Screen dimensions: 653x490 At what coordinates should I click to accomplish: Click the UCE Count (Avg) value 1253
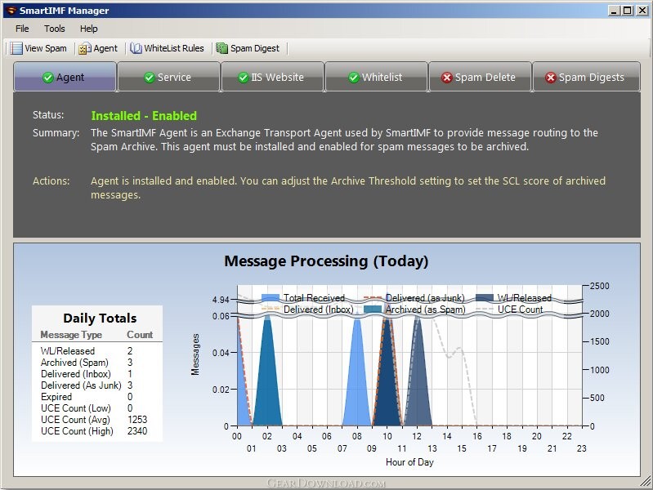[x=137, y=420]
